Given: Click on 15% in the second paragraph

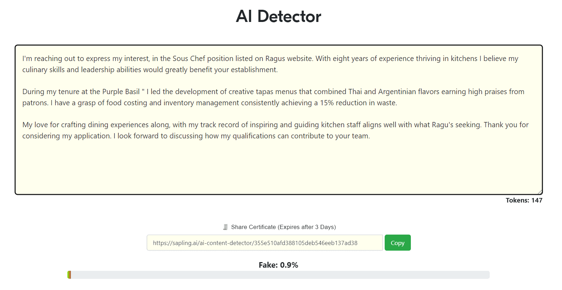Looking at the screenshot, I should 327,103.
